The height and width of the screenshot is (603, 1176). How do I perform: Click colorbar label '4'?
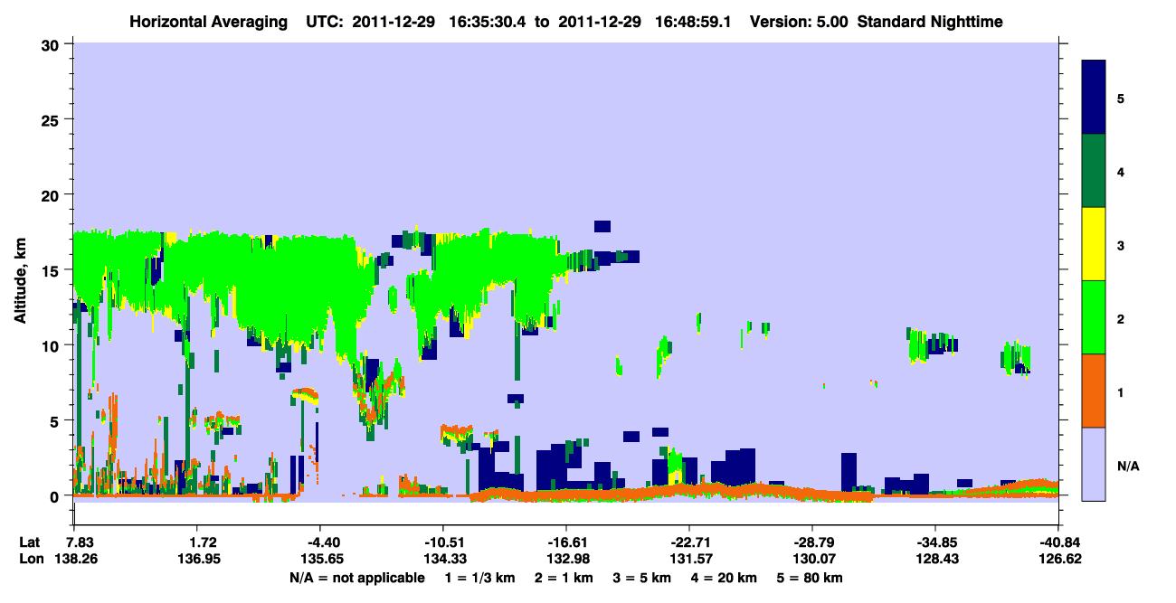coord(1121,170)
